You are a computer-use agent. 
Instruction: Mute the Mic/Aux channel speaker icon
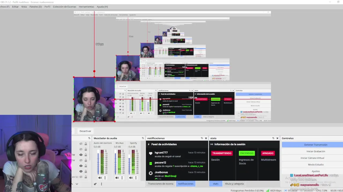(x=117, y=178)
